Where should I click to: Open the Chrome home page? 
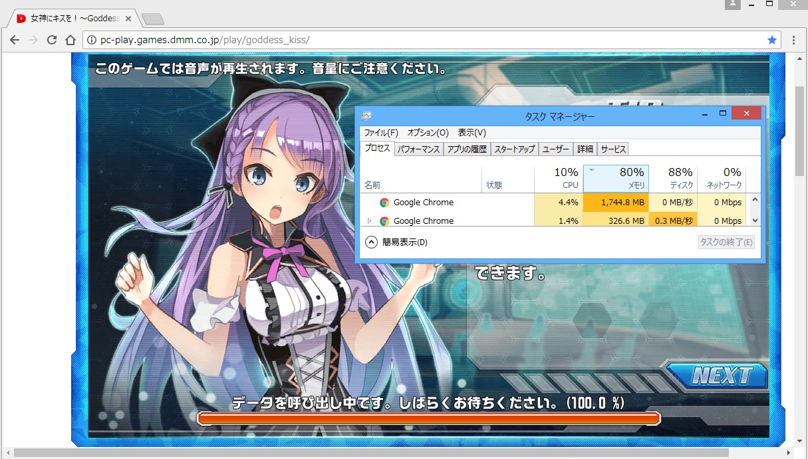coord(70,40)
